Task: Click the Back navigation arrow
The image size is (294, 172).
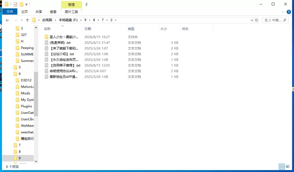Action: click(7, 20)
